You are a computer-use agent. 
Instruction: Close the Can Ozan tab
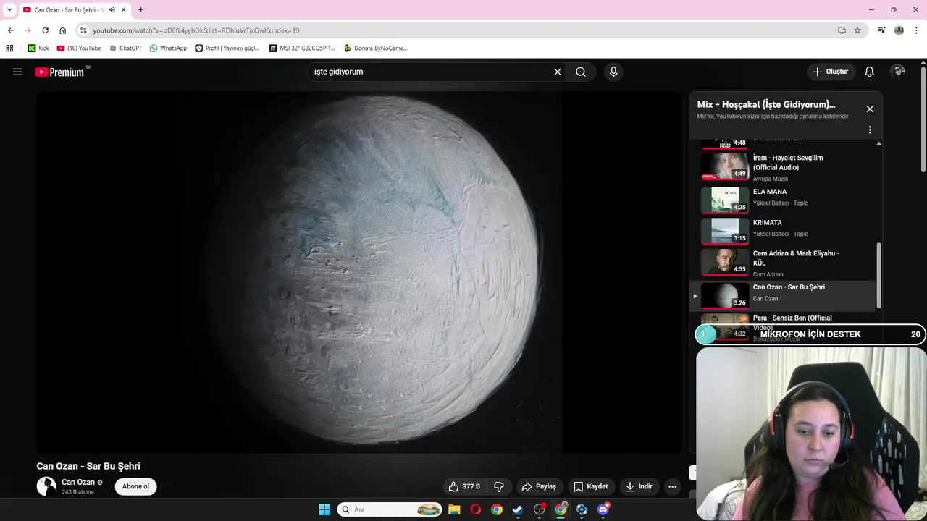(x=124, y=9)
